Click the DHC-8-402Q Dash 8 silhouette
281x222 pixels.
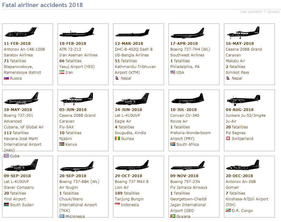132,33
